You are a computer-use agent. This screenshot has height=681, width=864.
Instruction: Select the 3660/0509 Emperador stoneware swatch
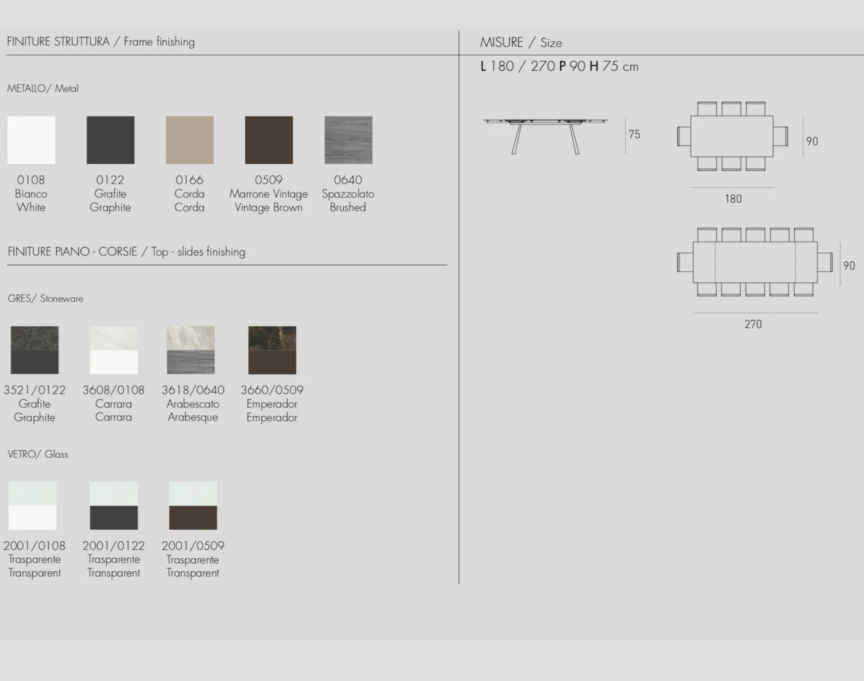[272, 350]
